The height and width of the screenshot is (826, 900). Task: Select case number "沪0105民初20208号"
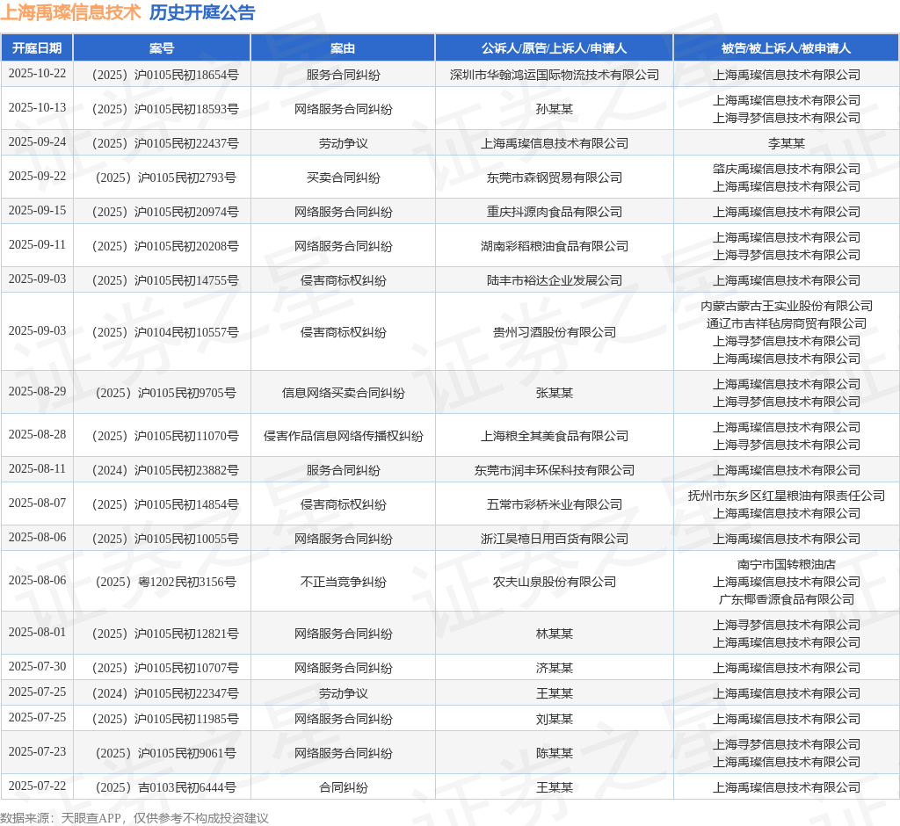[x=186, y=246]
